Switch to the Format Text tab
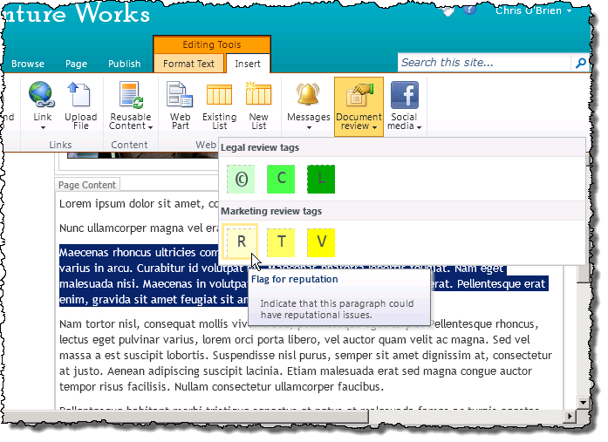The height and width of the screenshot is (442, 608). coord(188,64)
